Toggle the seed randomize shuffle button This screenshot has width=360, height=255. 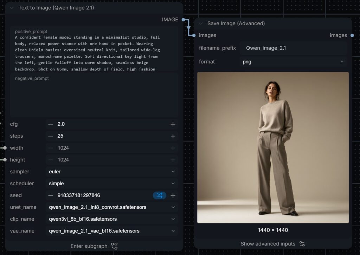(159, 195)
